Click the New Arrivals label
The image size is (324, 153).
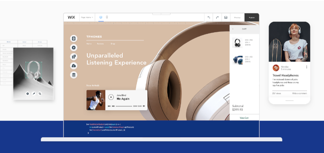(x=93, y=85)
